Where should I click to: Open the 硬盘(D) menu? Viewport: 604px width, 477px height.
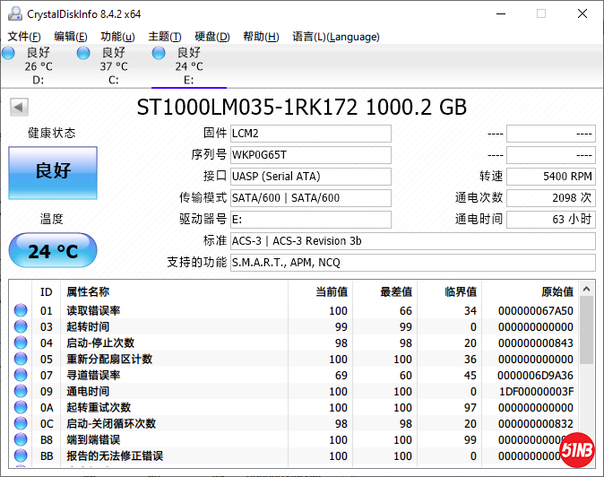(211, 37)
